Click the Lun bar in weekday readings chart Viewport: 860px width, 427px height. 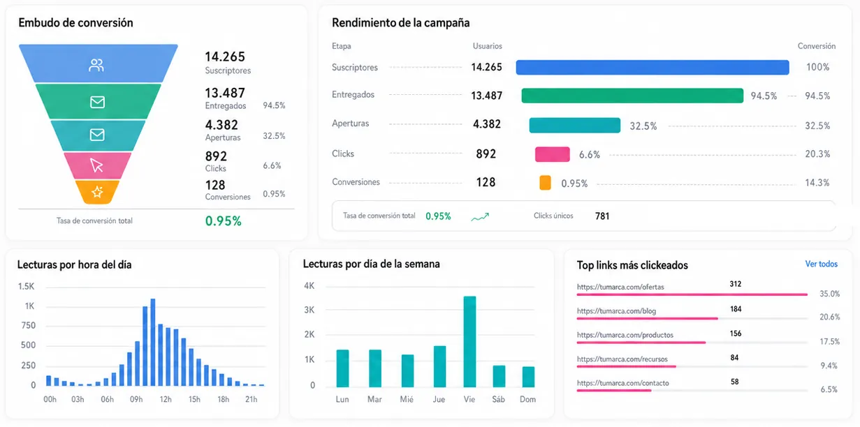(342, 368)
